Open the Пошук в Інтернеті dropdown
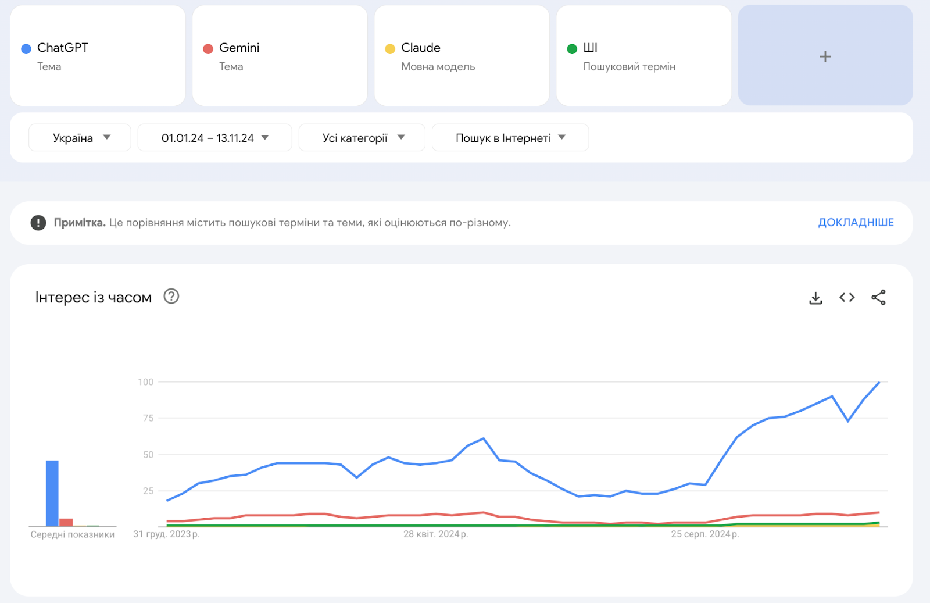Screen dimensions: 930x603 (510, 138)
